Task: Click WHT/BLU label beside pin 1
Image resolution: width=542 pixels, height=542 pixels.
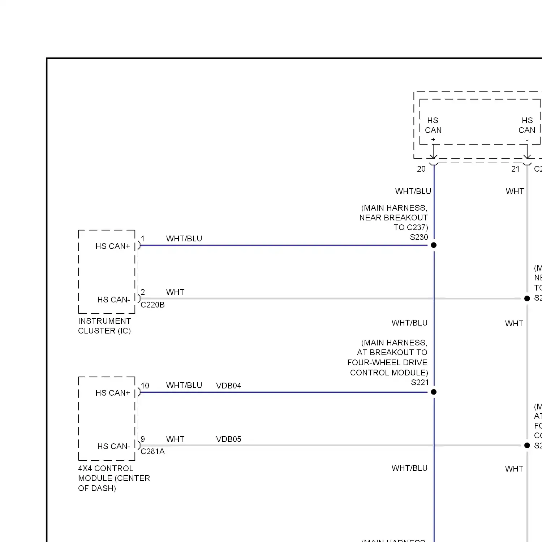Action: [184, 239]
